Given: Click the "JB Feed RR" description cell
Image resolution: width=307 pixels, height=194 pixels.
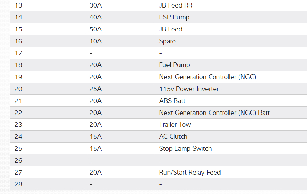Looking at the screenshot, I should coord(176,5).
